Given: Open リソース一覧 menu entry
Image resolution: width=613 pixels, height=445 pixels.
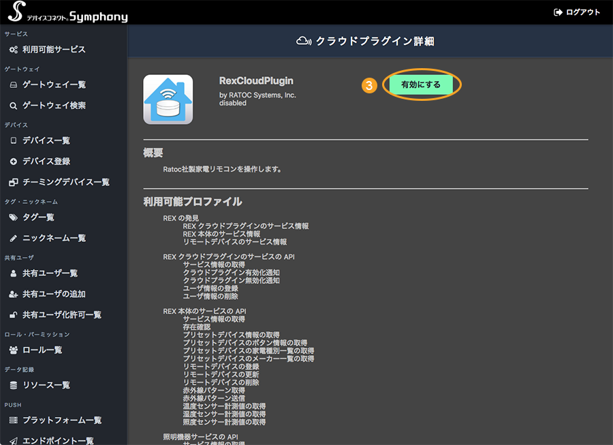Looking at the screenshot, I should pos(46,385).
